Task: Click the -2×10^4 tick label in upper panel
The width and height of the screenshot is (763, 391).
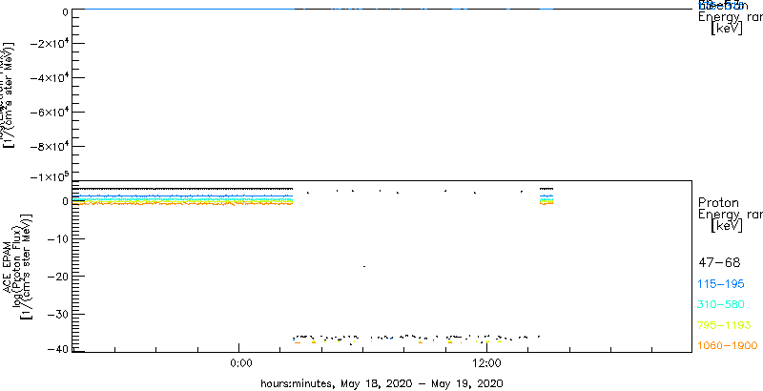Action: click(x=49, y=44)
